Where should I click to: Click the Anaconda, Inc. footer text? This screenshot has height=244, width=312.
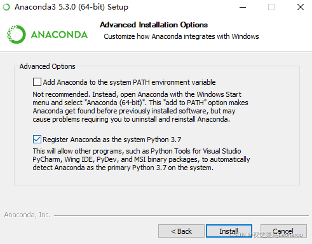[27, 215]
